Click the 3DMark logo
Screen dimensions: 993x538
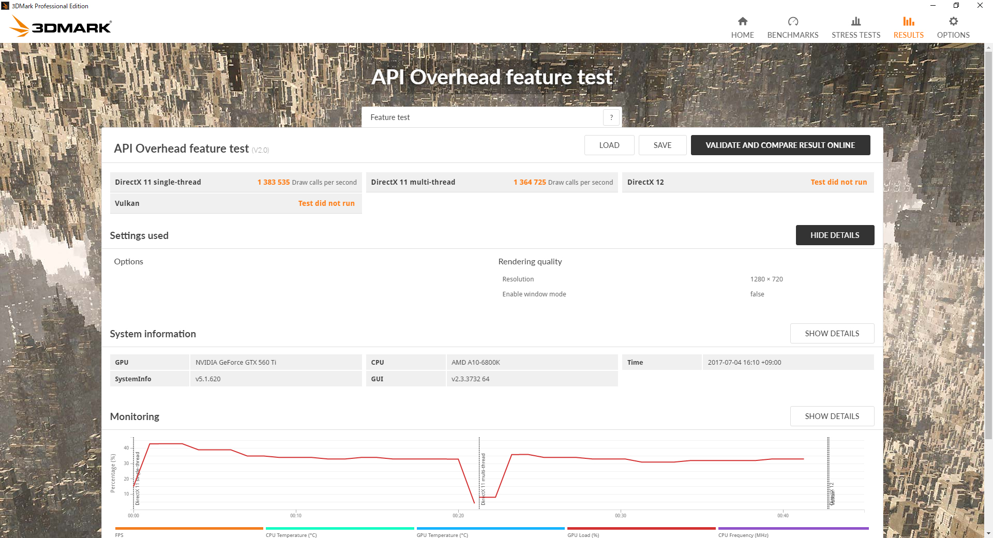(61, 26)
